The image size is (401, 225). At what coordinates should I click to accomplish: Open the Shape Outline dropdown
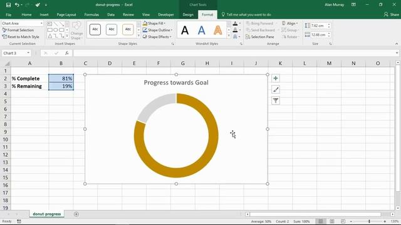click(157, 30)
